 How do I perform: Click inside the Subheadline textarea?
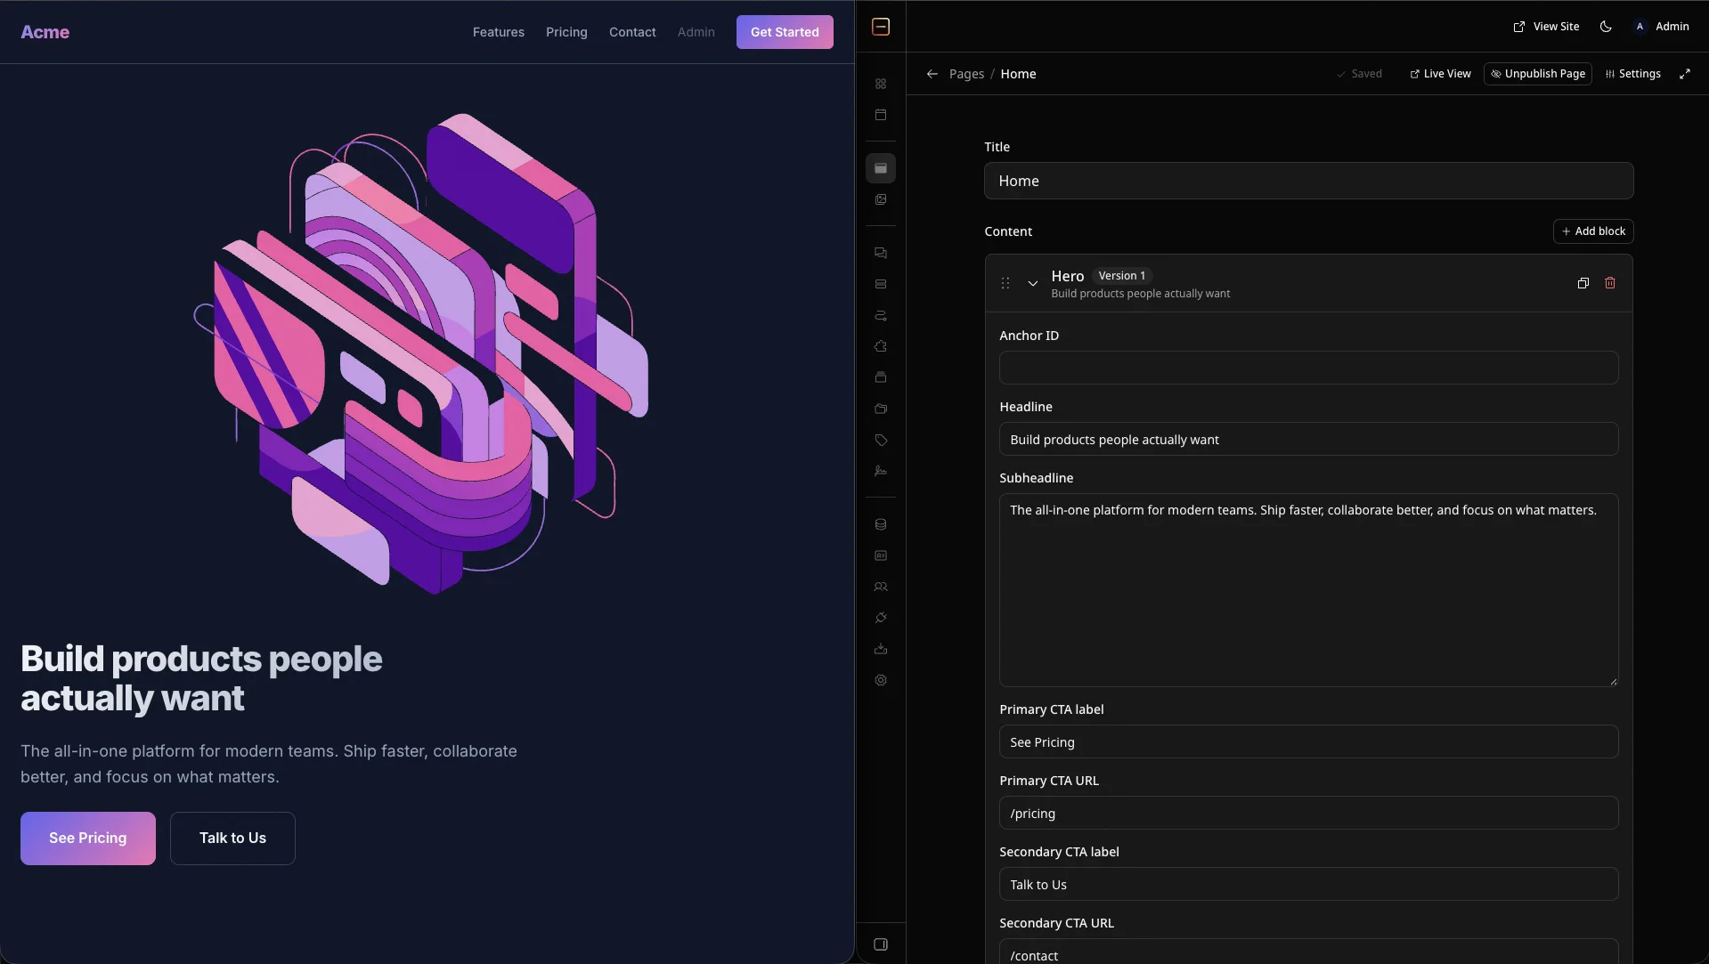(1308, 590)
